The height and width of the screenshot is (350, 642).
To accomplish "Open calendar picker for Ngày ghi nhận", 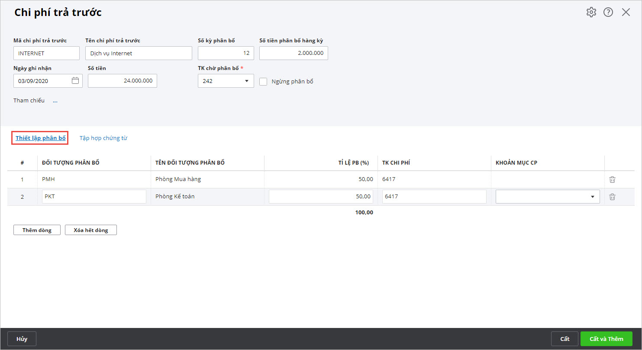I will click(x=75, y=80).
